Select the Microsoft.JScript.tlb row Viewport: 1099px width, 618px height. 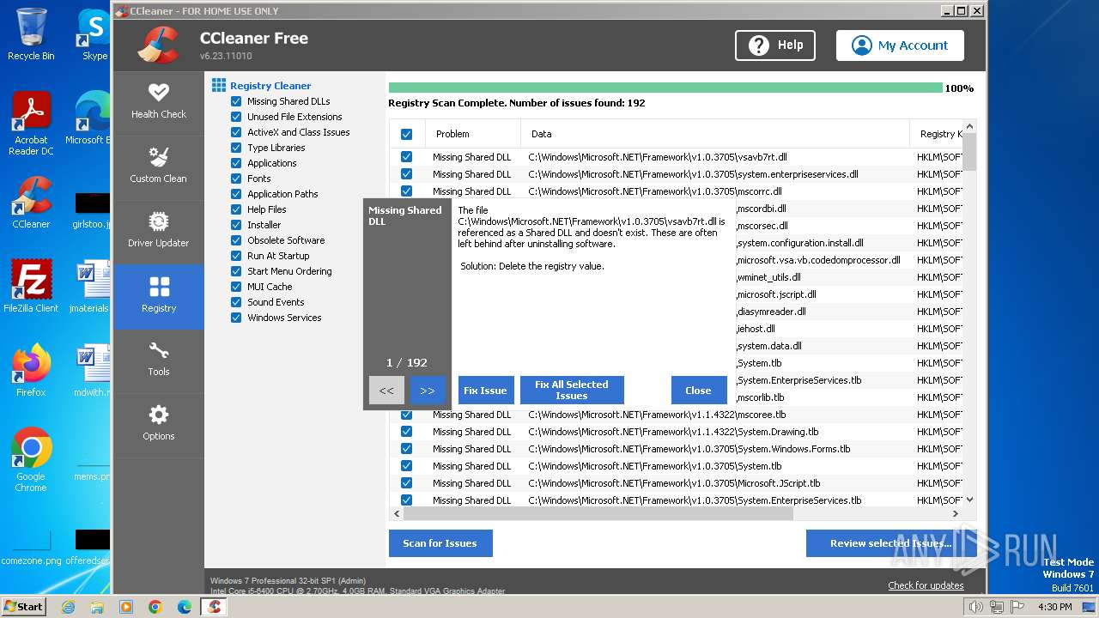(676, 483)
